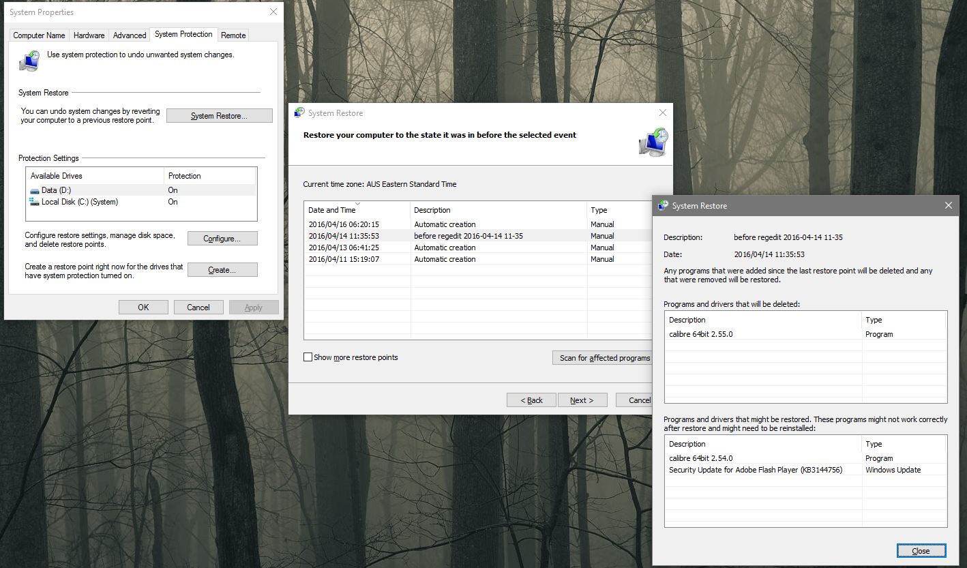967x568 pixels.
Task: Click the System Restore... button in System Properties
Action: pos(219,116)
